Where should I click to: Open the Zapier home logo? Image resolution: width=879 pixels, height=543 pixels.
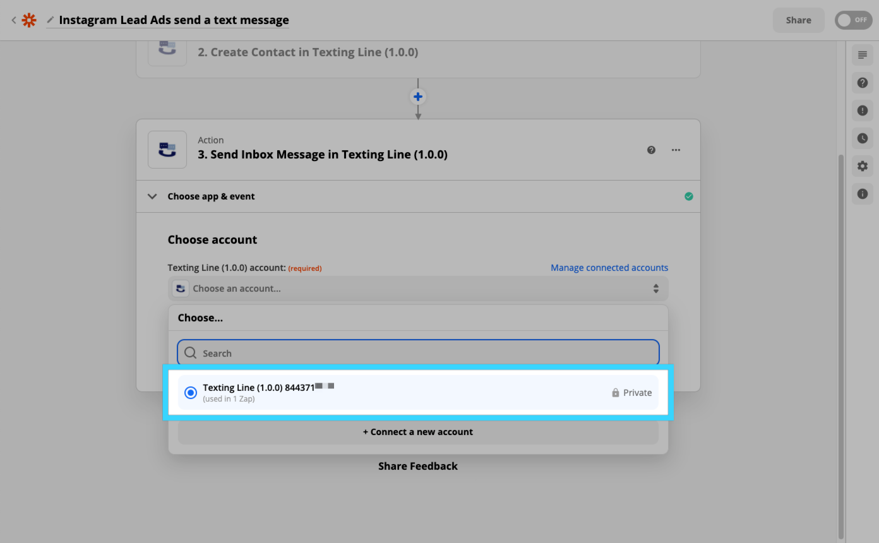pyautogui.click(x=29, y=20)
